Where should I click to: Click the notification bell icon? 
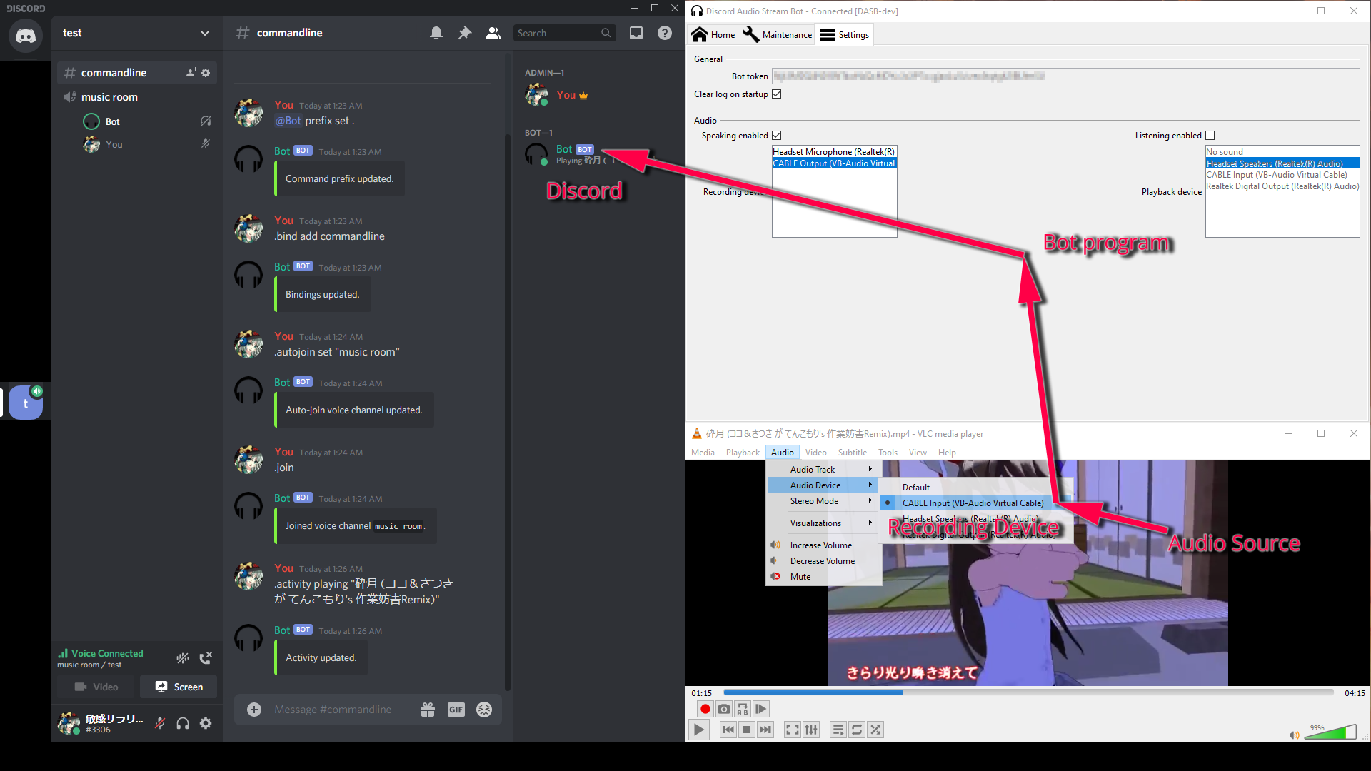[x=436, y=33]
